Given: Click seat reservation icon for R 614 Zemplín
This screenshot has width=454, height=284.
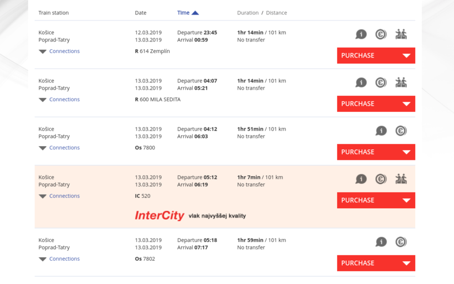Looking at the screenshot, I should point(401,34).
